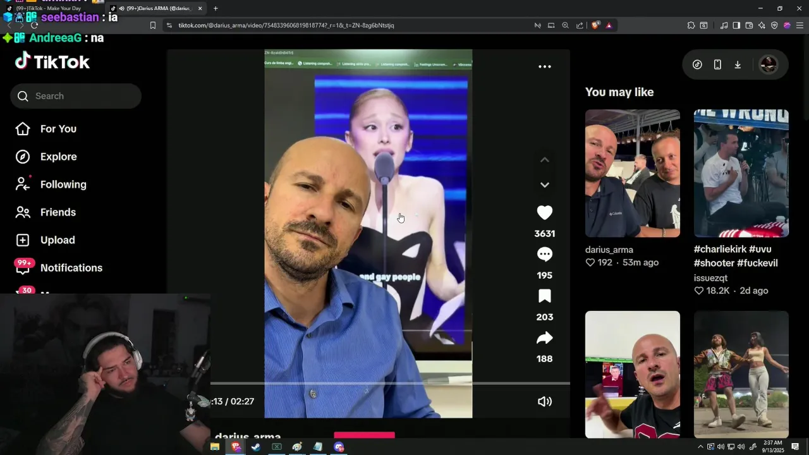Show hidden system tray icons chevron
This screenshot has width=809, height=455.
(700, 447)
